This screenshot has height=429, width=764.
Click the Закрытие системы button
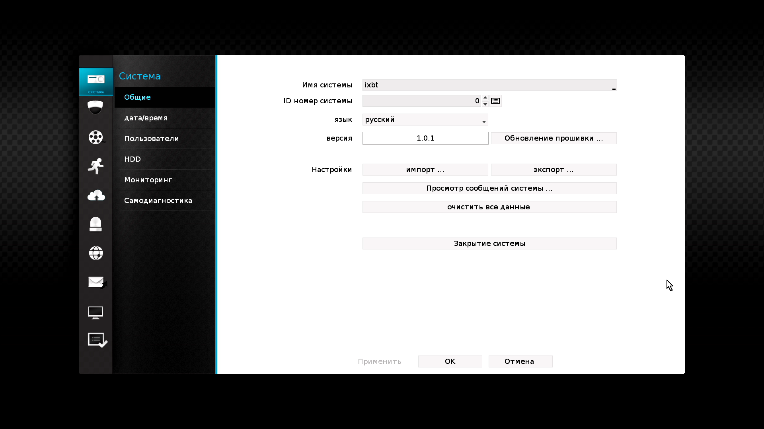tap(489, 243)
